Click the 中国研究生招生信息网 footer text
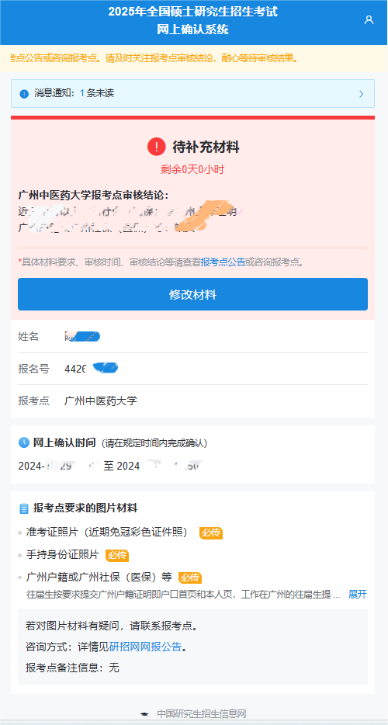This screenshot has width=388, height=725. (x=201, y=714)
